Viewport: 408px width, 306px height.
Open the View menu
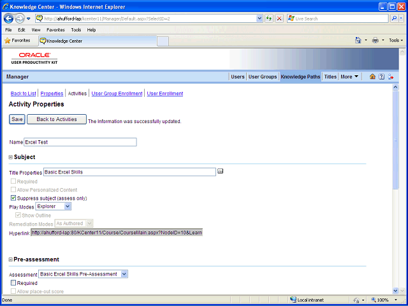coord(36,30)
